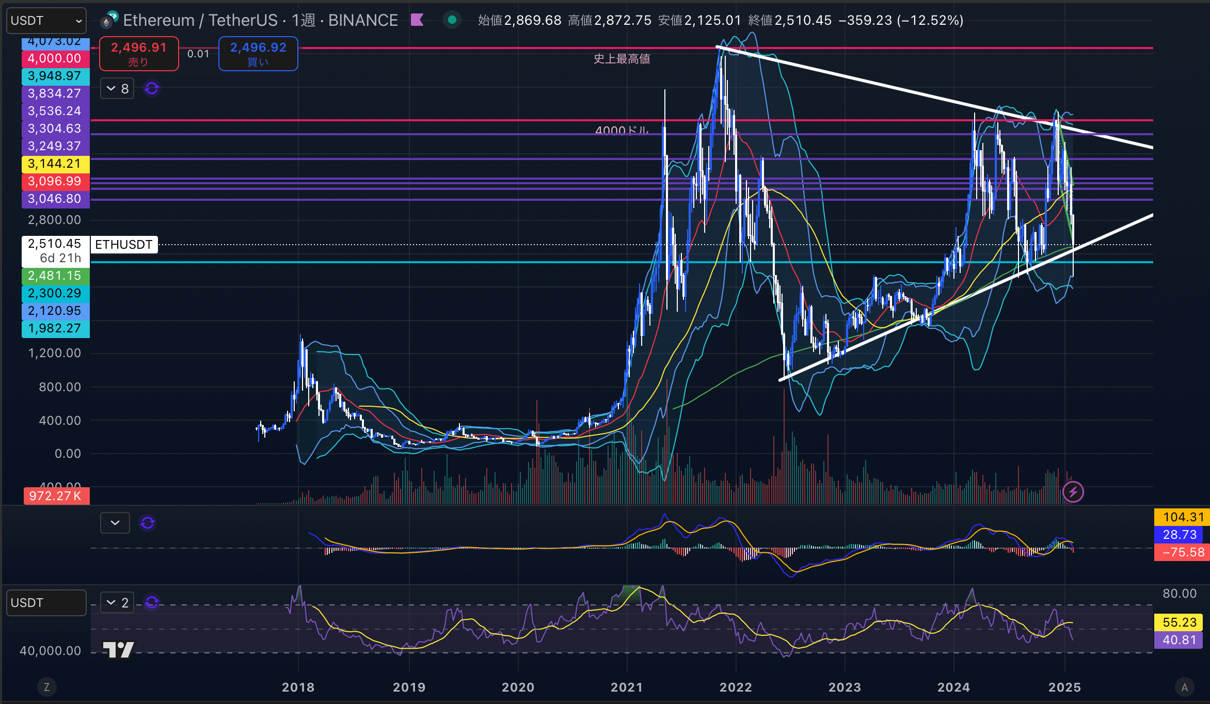Click the 55.23 RSI average value label
The image size is (1210, 704).
click(1179, 622)
